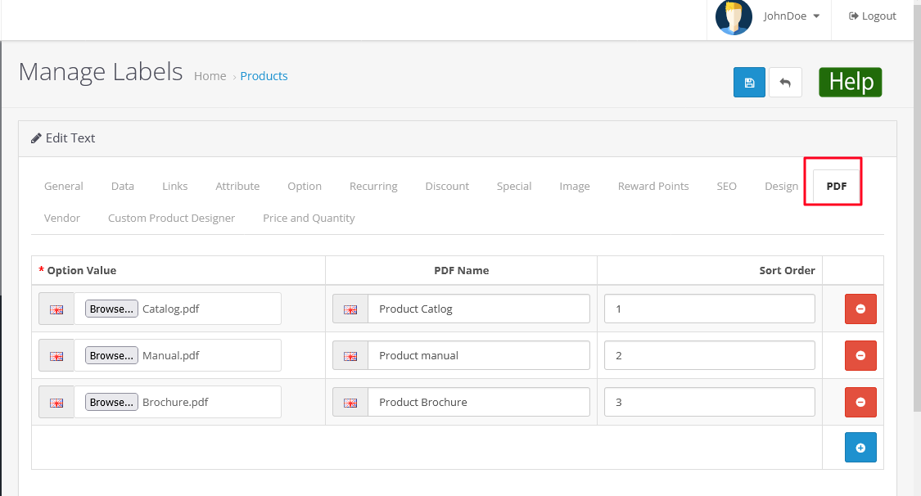This screenshot has height=496, width=921.
Task: Select the Custom Product Designer tab
Action: tap(171, 218)
